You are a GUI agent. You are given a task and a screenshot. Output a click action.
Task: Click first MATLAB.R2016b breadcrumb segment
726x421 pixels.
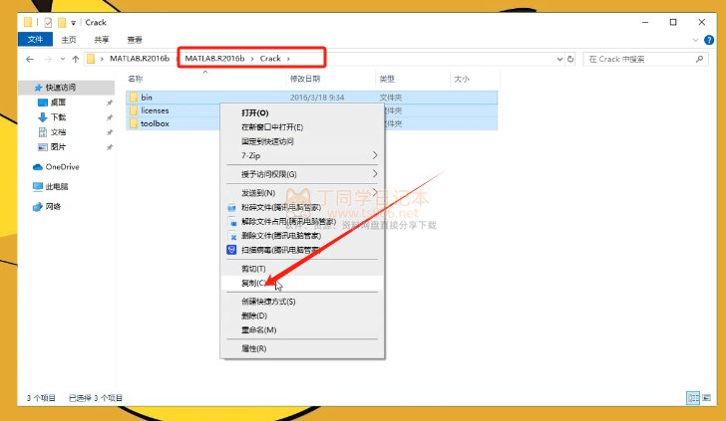(140, 59)
